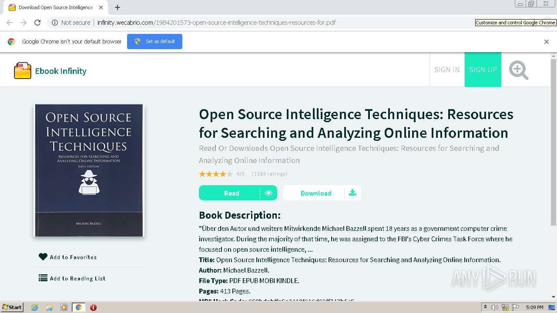This screenshot has height=313, width=557.
Task: Click the 'Title: Open Source Intelligence Techniques' line
Action: [350, 260]
